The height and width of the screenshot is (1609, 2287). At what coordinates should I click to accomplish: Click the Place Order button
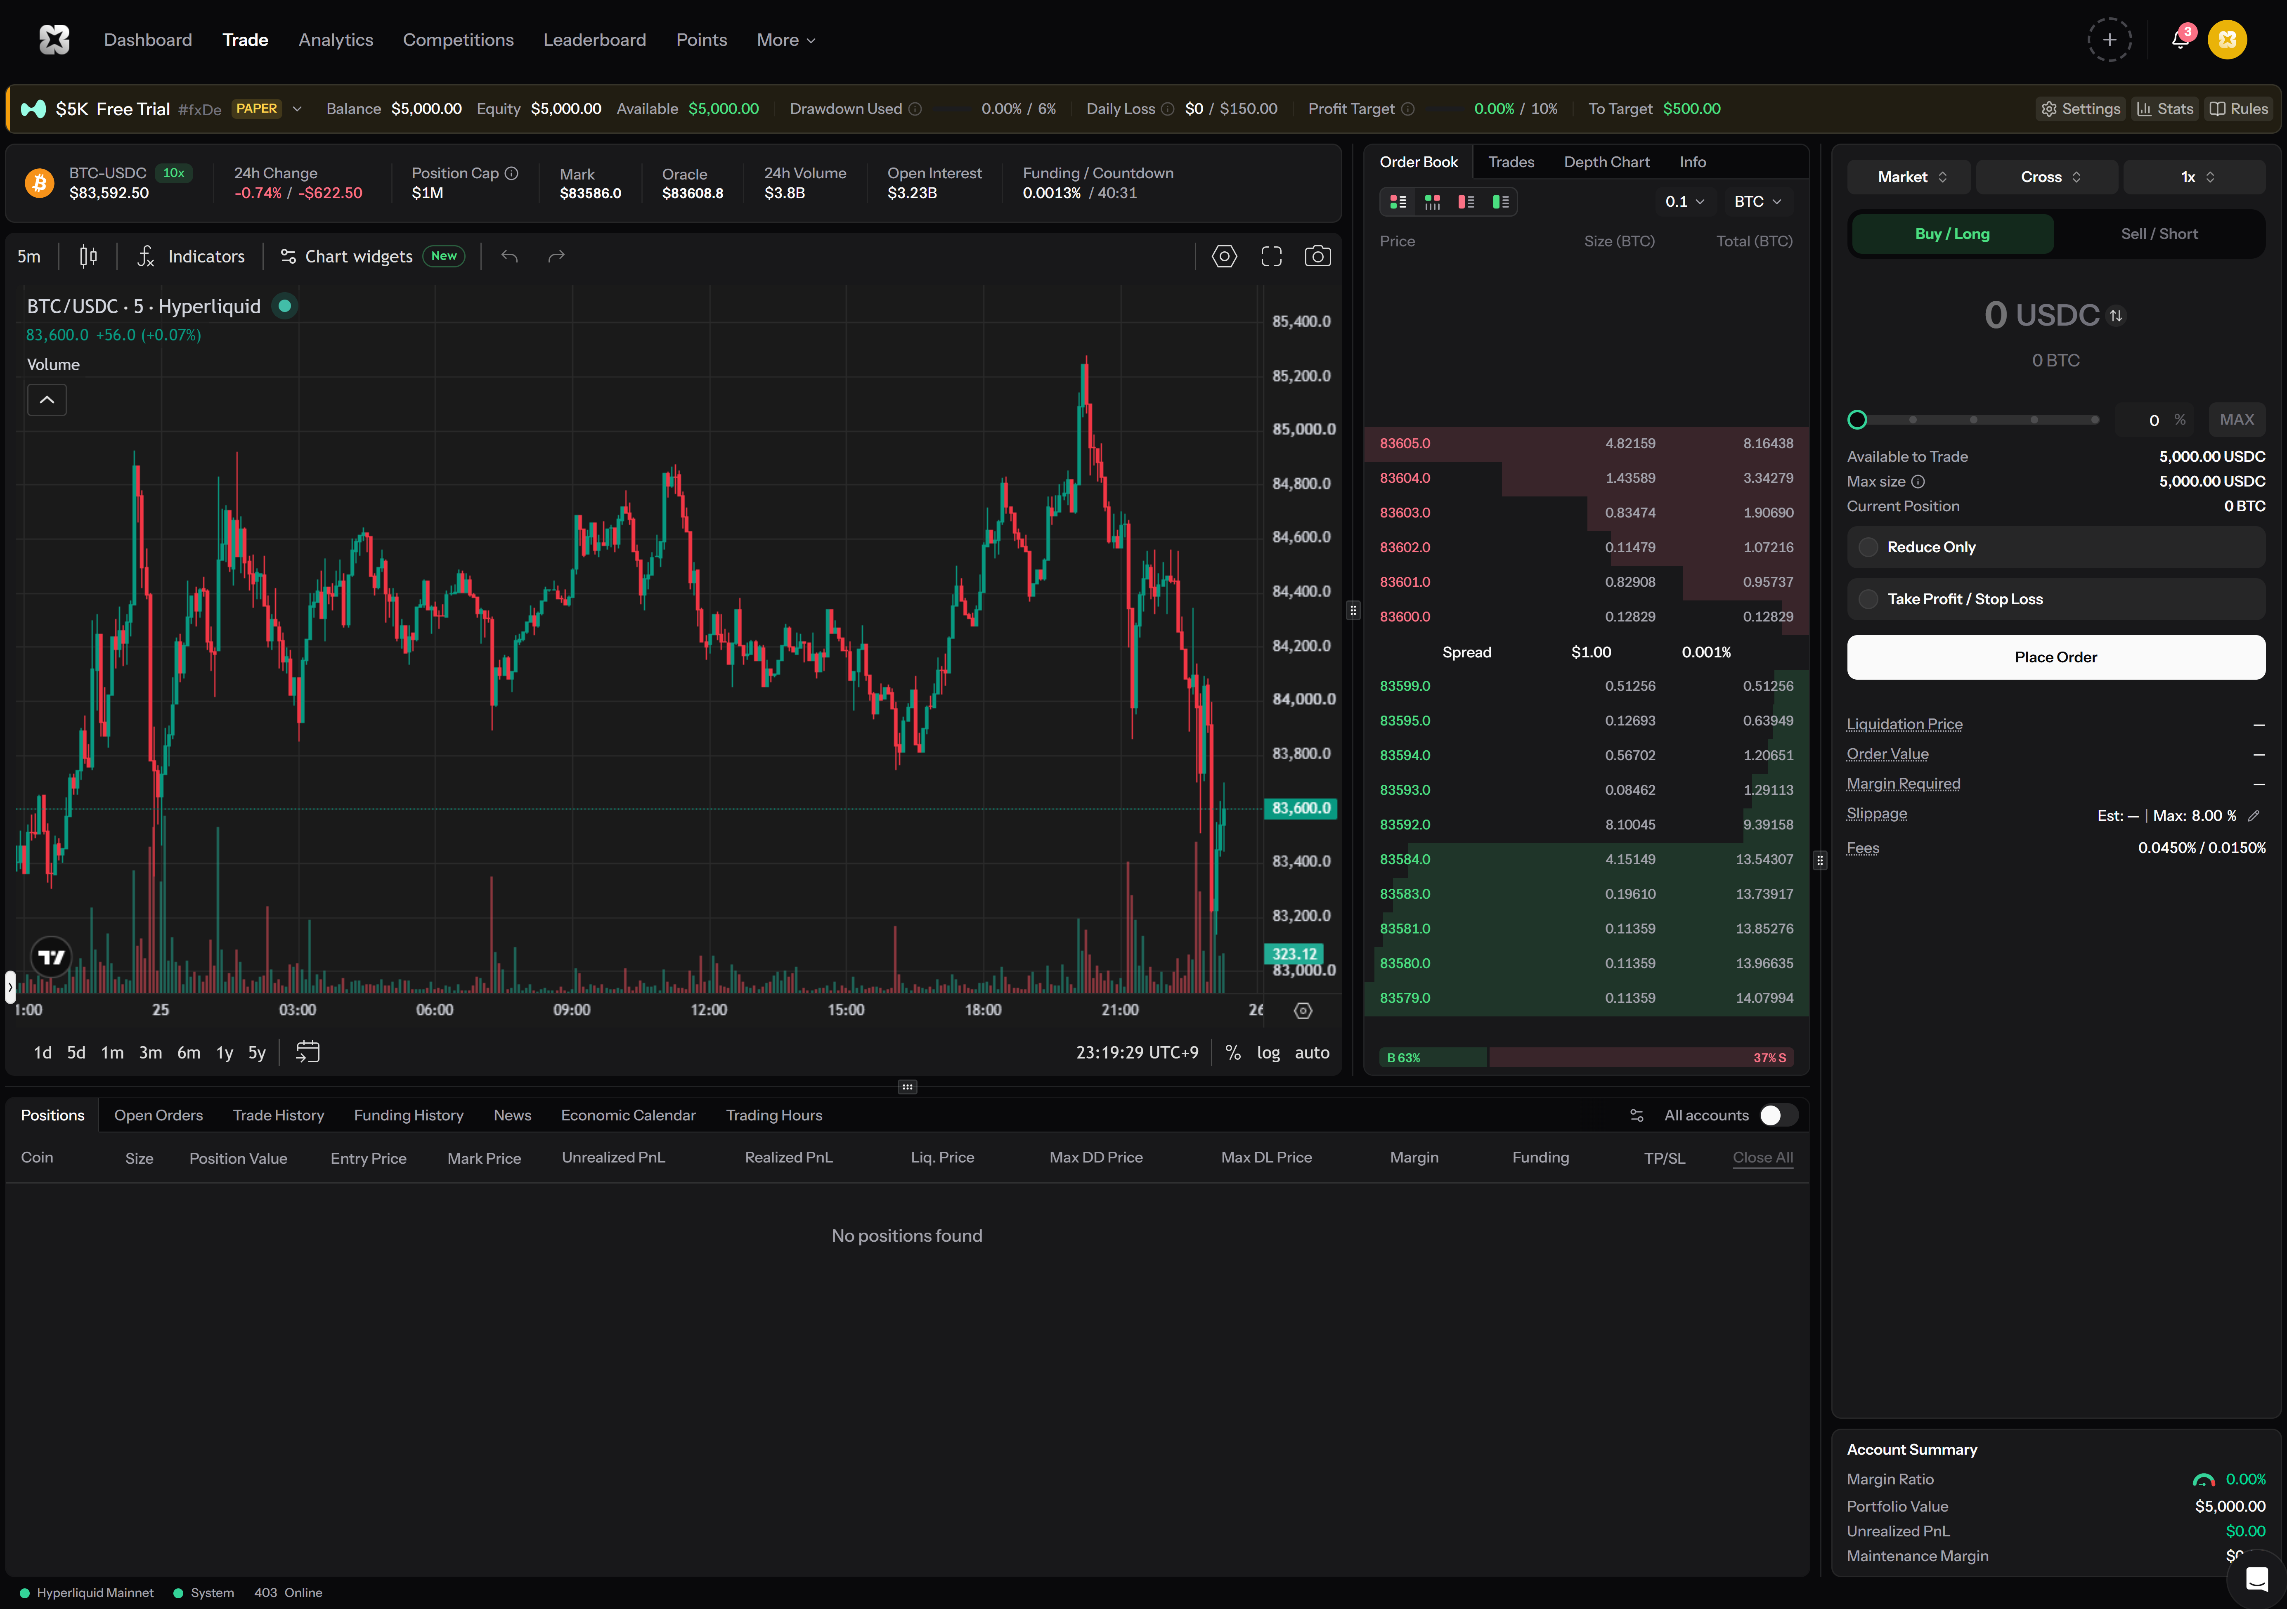click(x=2055, y=657)
